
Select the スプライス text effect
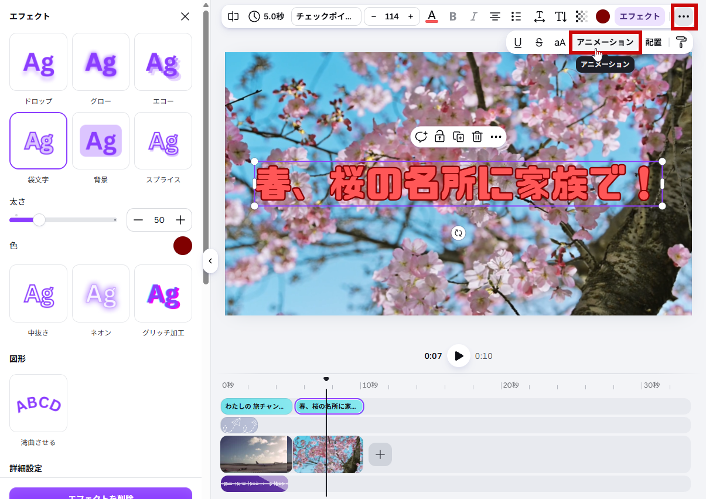(x=163, y=141)
